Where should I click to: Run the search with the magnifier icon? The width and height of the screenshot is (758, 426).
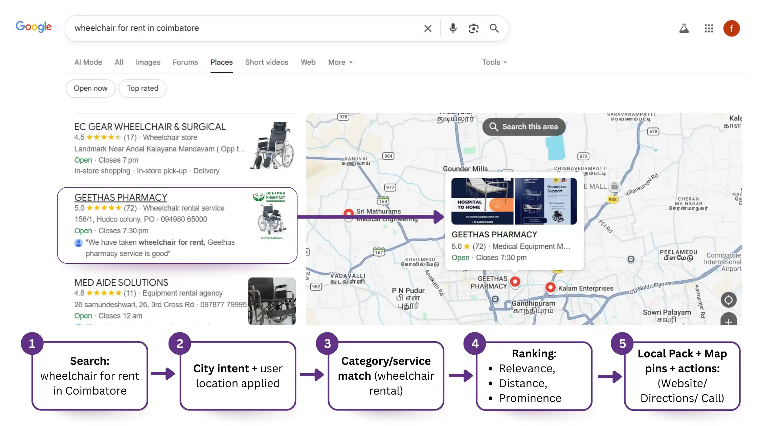494,28
